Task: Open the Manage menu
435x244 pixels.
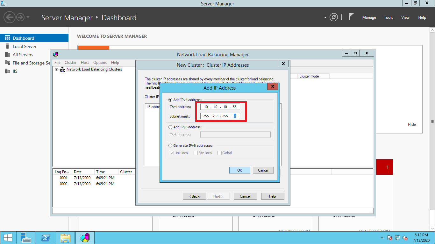Action: point(369,17)
